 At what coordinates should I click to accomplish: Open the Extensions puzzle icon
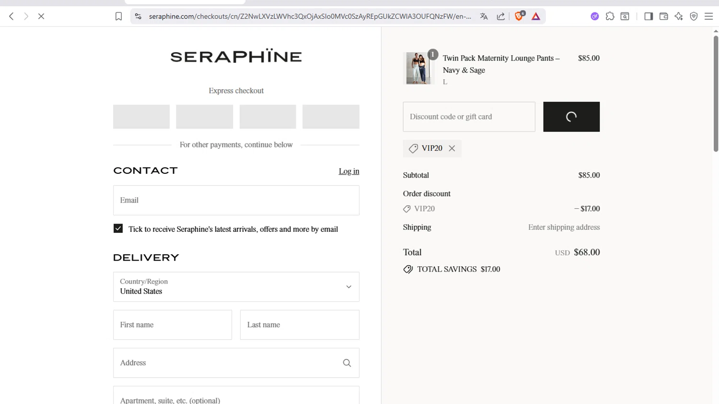[x=610, y=16]
